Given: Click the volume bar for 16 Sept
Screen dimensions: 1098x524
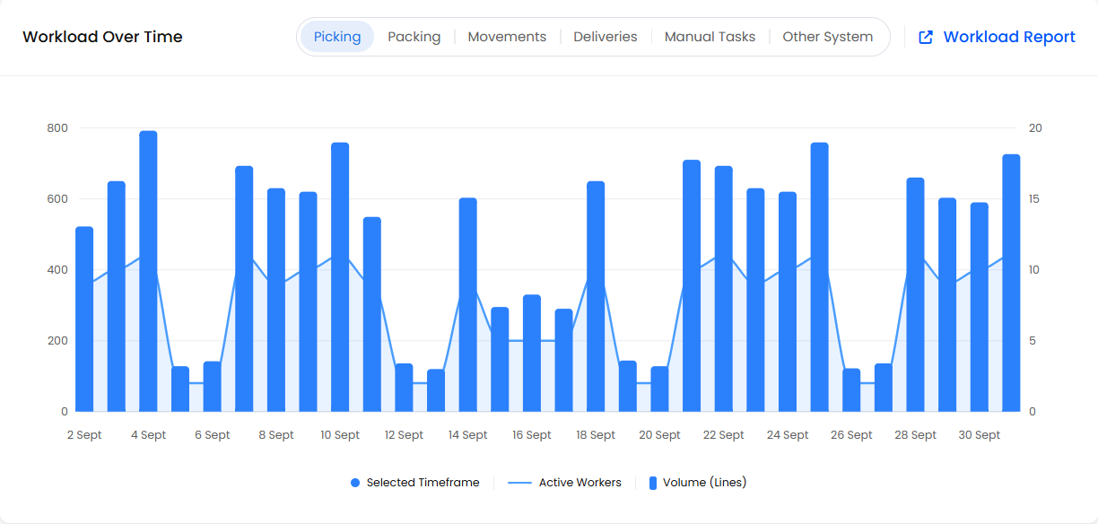Looking at the screenshot, I should (x=532, y=354).
